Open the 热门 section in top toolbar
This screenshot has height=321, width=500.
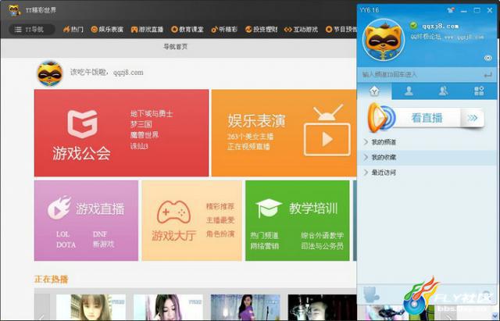pos(73,30)
